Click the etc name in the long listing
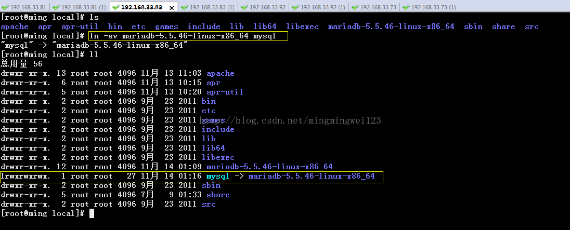 point(209,111)
